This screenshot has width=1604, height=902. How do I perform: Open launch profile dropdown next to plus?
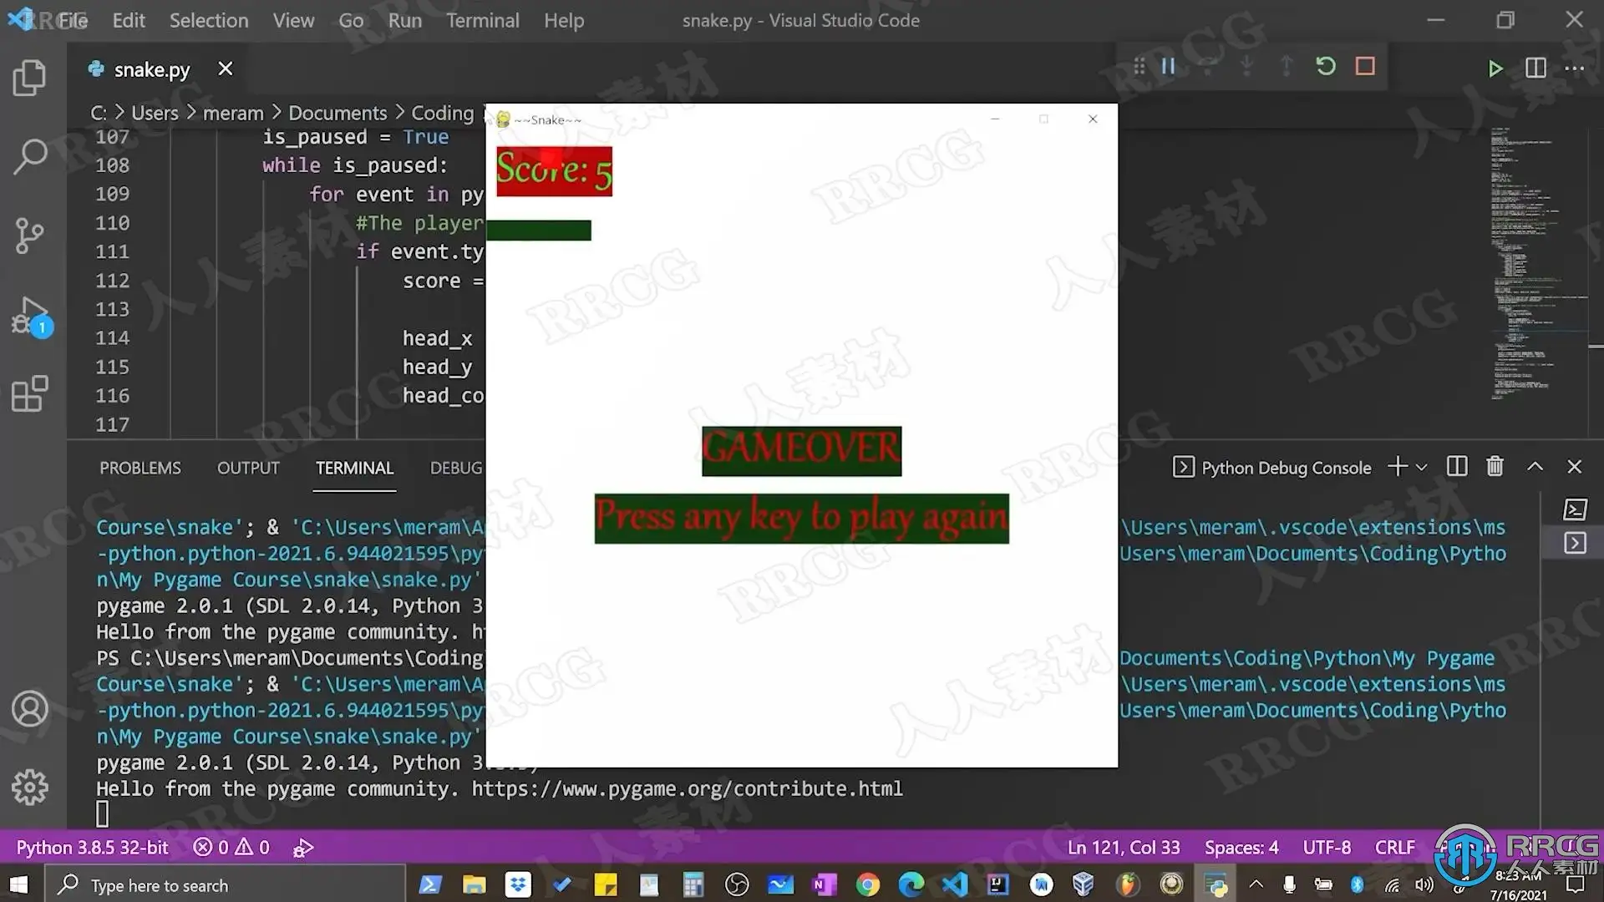[1422, 467]
